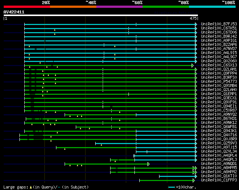
Task: Click the white AV422411 query bar
Action: pyautogui.click(x=101, y=15)
